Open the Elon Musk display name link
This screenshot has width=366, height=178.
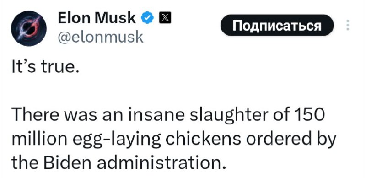(x=97, y=19)
